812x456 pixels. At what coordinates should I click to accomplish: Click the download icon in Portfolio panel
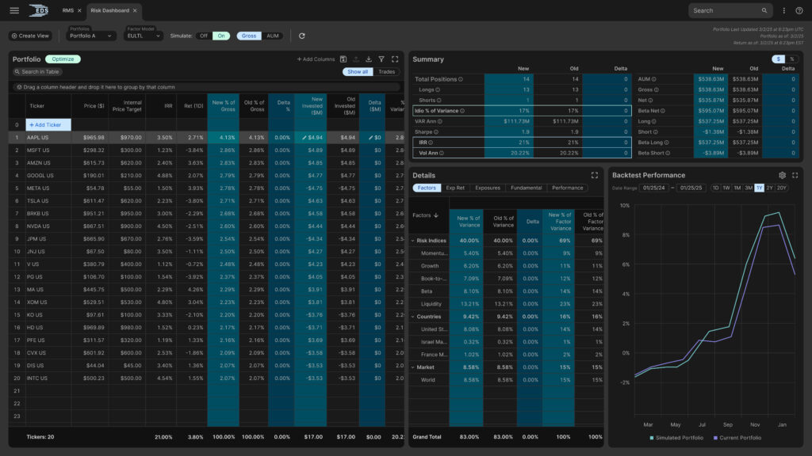(x=369, y=59)
